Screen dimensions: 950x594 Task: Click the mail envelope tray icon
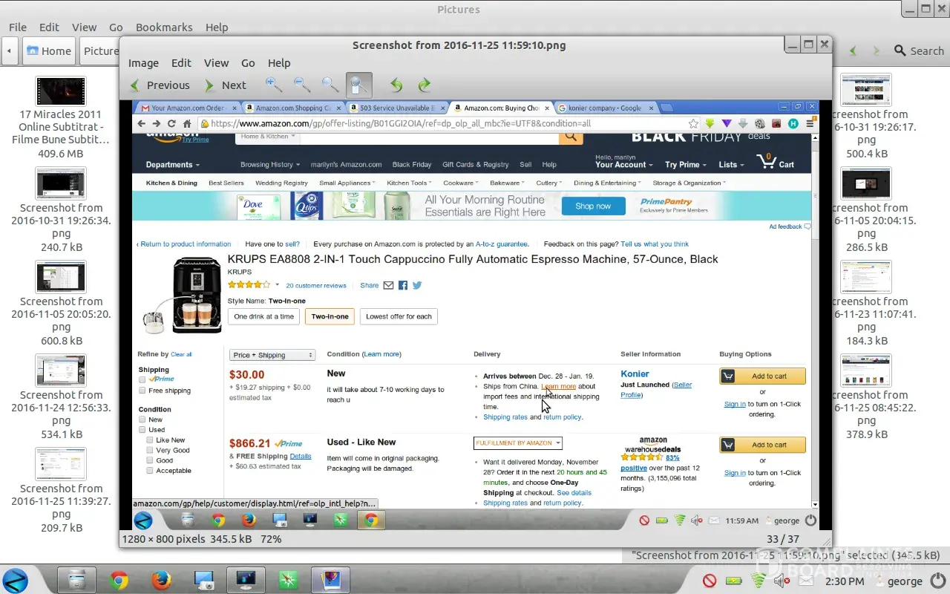pyautogui.click(x=805, y=581)
